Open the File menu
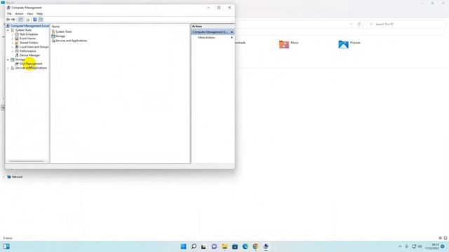Screen dimensions: 449x252 (9, 14)
